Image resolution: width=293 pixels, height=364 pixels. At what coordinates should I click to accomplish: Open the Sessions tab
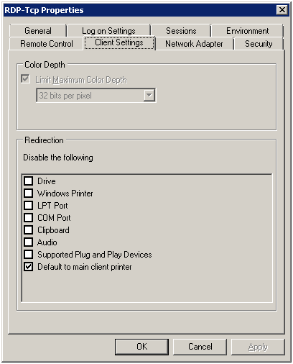[x=181, y=31]
